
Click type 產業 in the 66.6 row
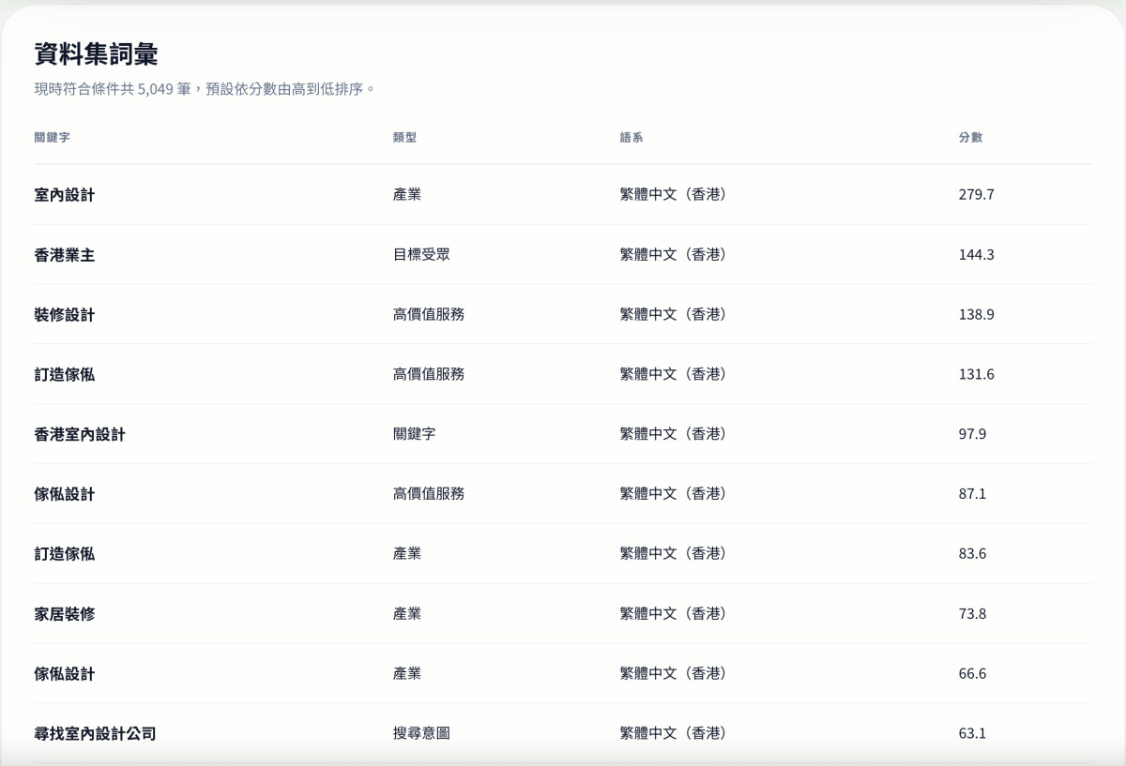407,673
